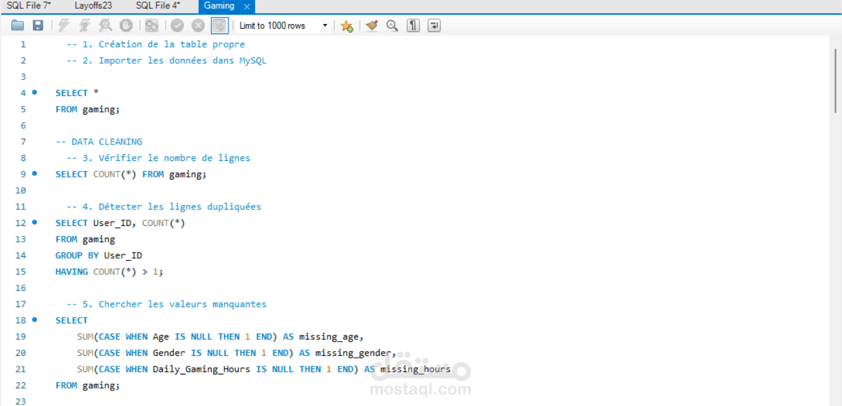Click the 'Daily_Gaming_Hours' column name on line 21
This screenshot has width=842, height=406.
[x=202, y=369]
